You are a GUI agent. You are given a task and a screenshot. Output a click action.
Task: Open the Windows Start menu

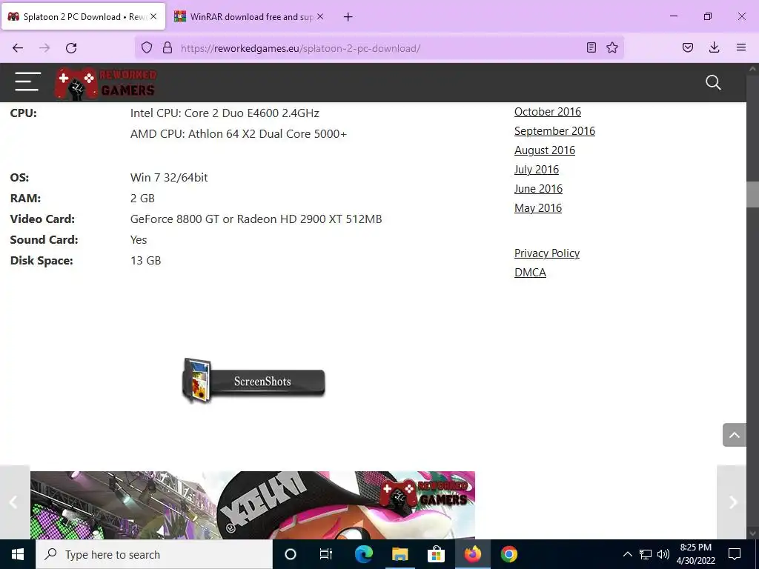pos(18,554)
